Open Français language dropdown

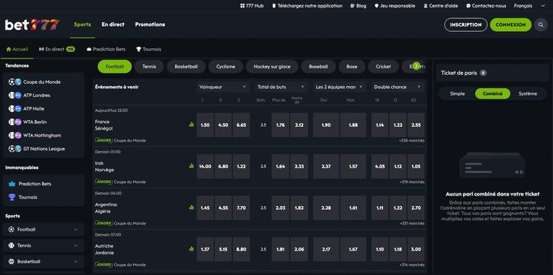pyautogui.click(x=529, y=6)
